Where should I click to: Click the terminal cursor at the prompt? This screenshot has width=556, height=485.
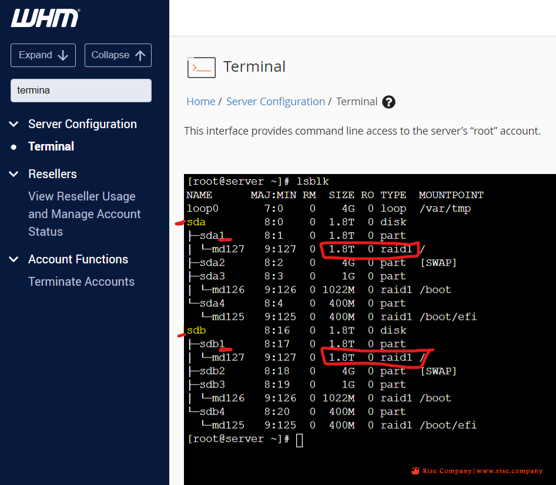[300, 440]
